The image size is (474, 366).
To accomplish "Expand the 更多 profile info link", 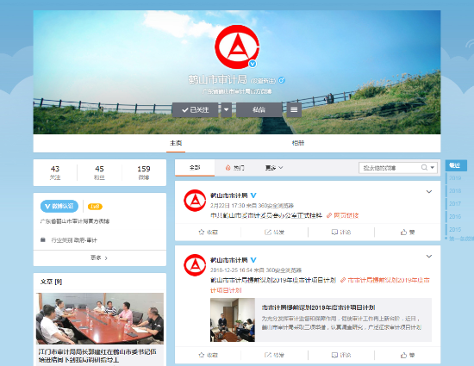I will pos(99,257).
